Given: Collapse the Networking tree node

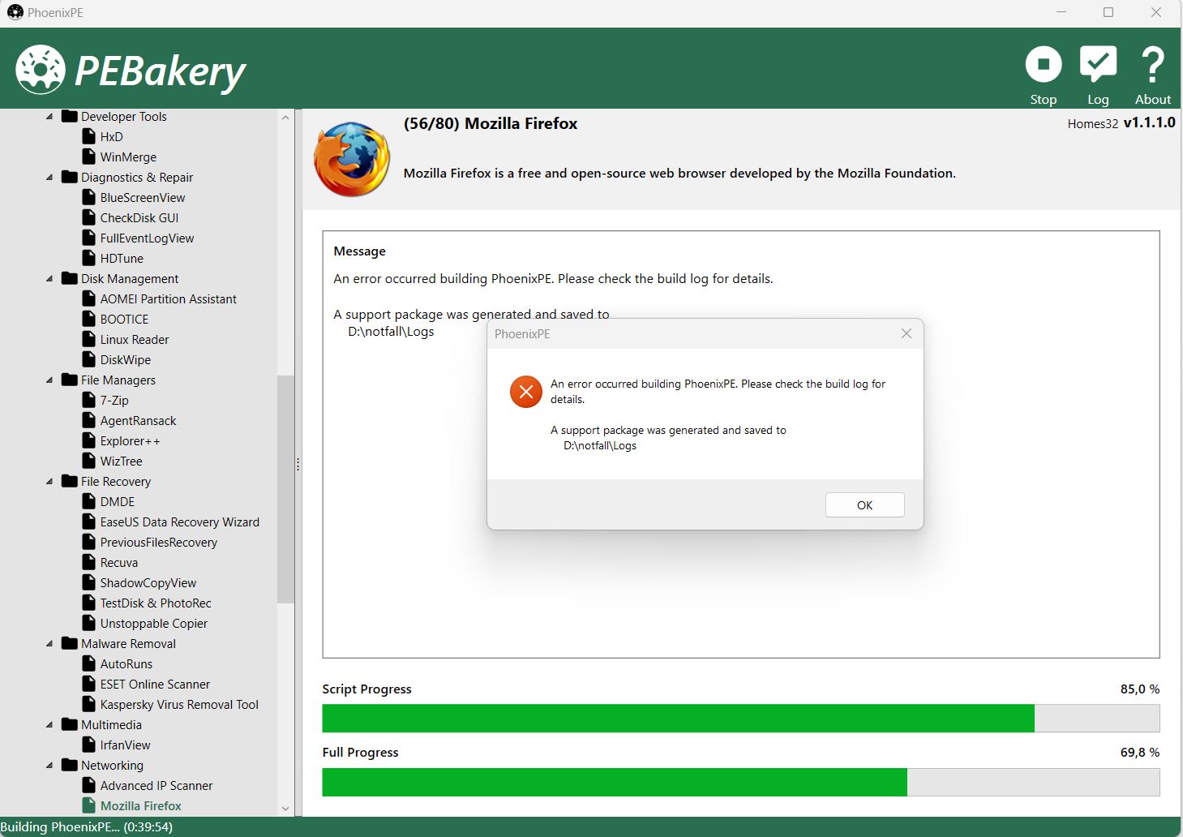Looking at the screenshot, I should [49, 766].
